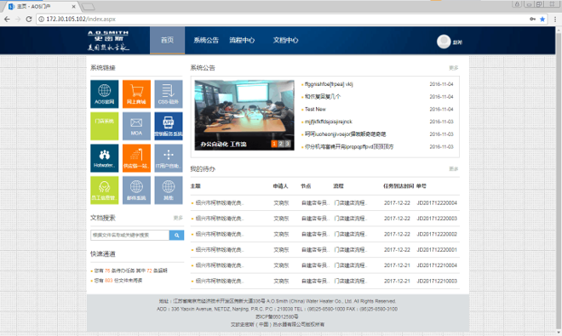Open the pending tasks quick link showing 76
Screen dimensions: 562x336
(x=131, y=271)
